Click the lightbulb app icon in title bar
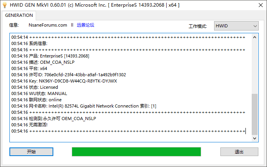Image resolution: width=267 pixels, height=167 pixels. (5, 5)
